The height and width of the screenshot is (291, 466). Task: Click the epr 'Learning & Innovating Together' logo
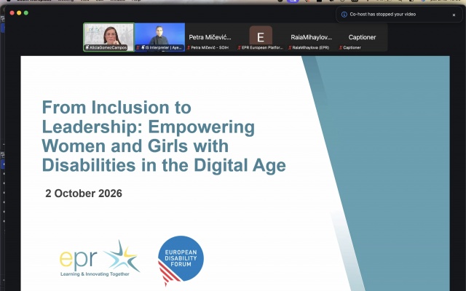(99, 259)
